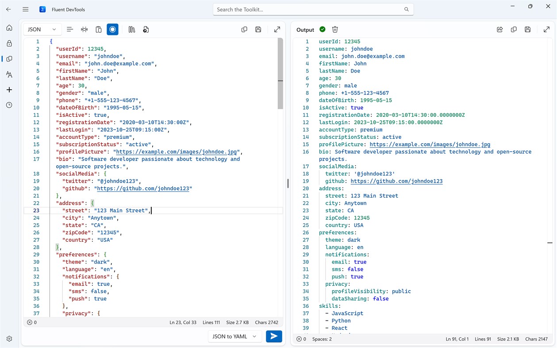
Task: Open the profilePicture URL in the YAML output
Action: tap(430, 145)
